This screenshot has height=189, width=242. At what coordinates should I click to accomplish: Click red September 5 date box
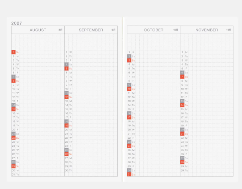coord(66,68)
